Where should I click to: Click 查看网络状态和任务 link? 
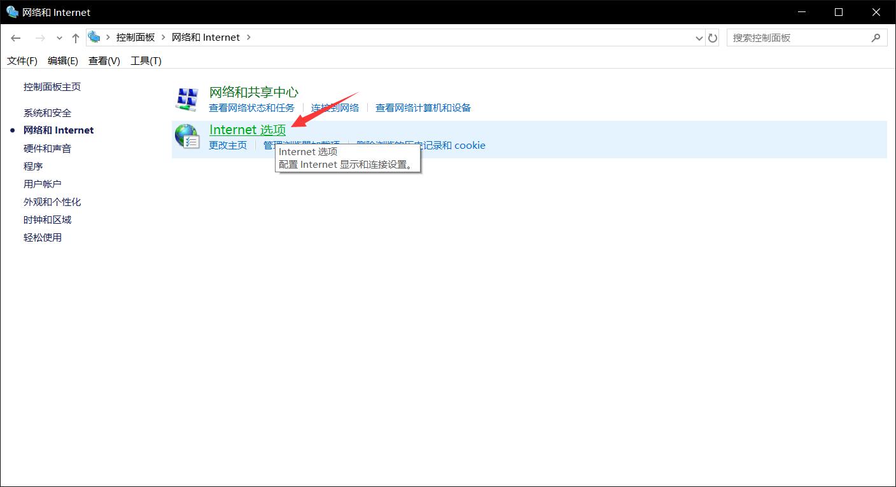click(252, 108)
